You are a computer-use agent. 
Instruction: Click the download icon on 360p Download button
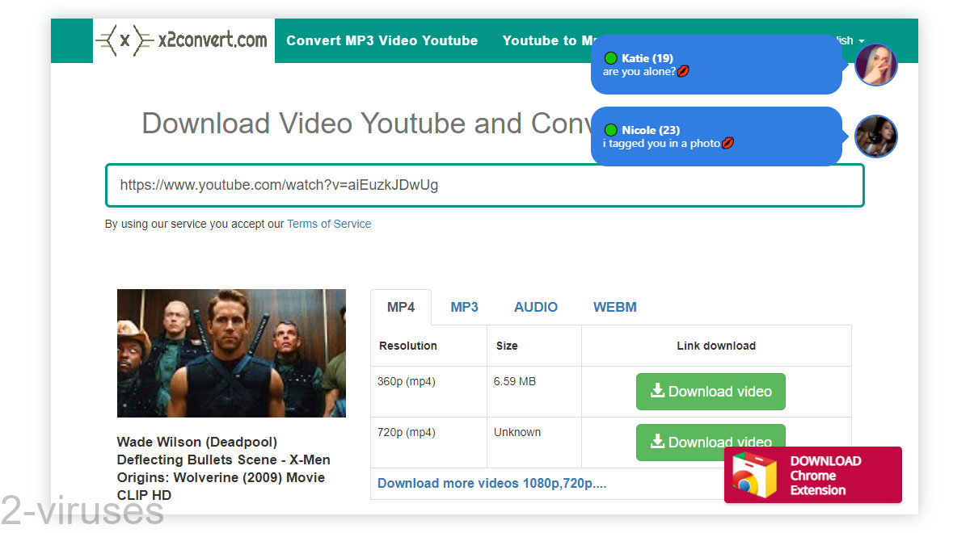click(660, 391)
